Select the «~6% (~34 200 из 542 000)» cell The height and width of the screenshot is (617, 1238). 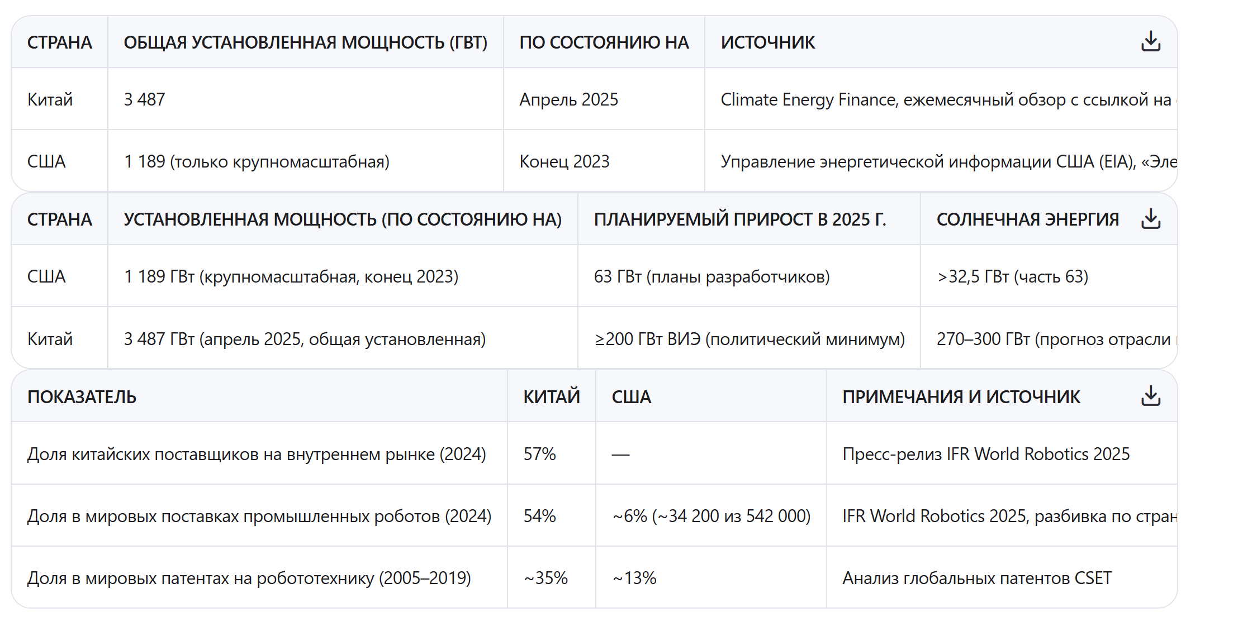711,516
